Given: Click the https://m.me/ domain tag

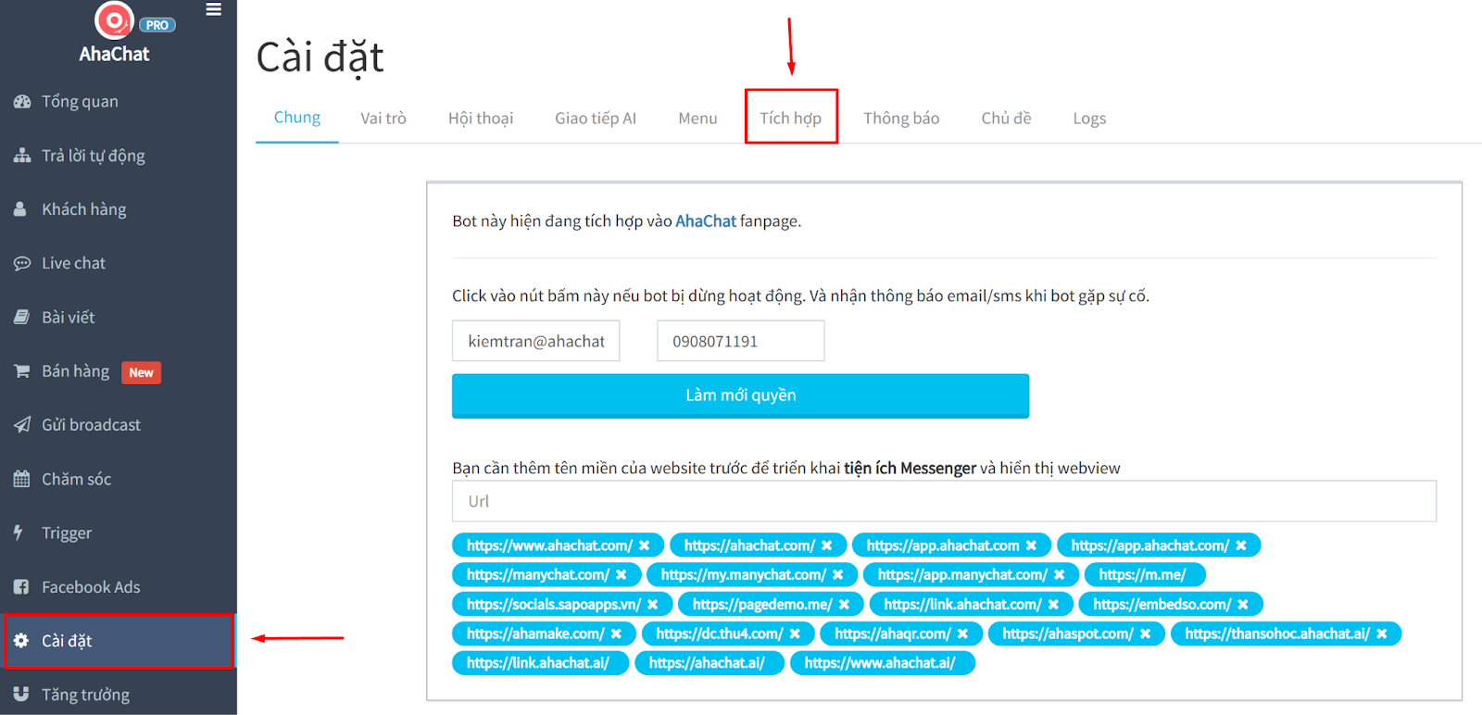Looking at the screenshot, I should [x=1144, y=575].
